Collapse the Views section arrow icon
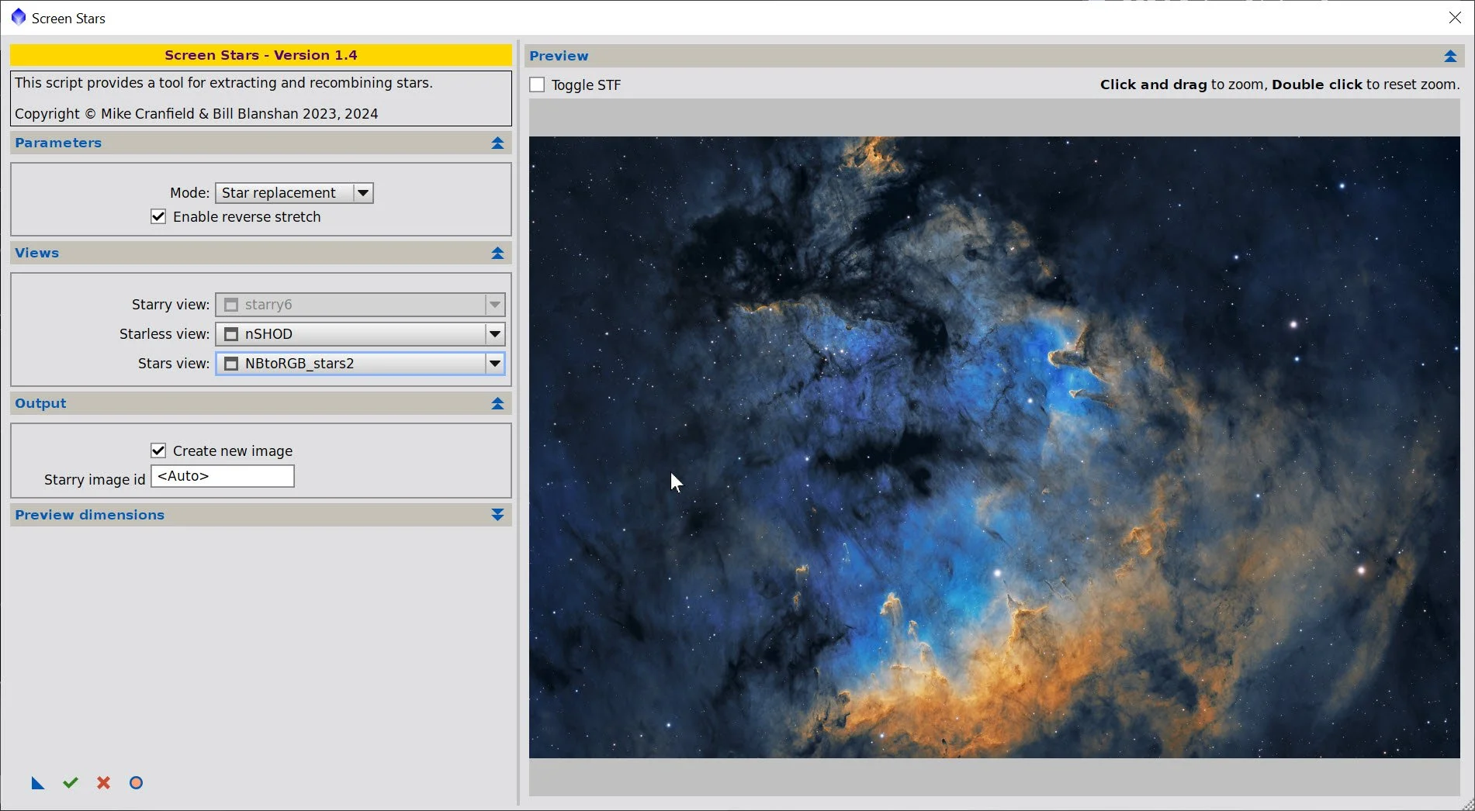 (x=497, y=254)
